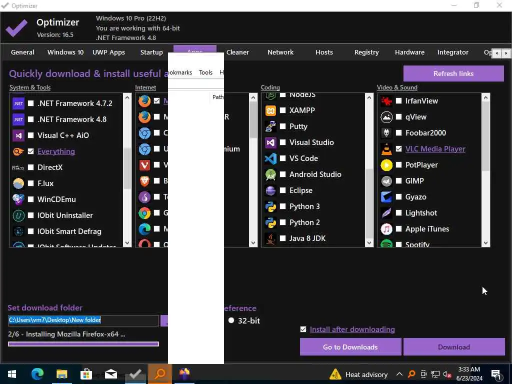Screen dimensions: 512x384
Task: Click the Visual Studio icon
Action: 270,142
